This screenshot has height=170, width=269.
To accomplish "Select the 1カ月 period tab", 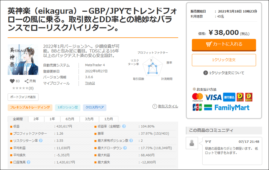I will [108, 119].
